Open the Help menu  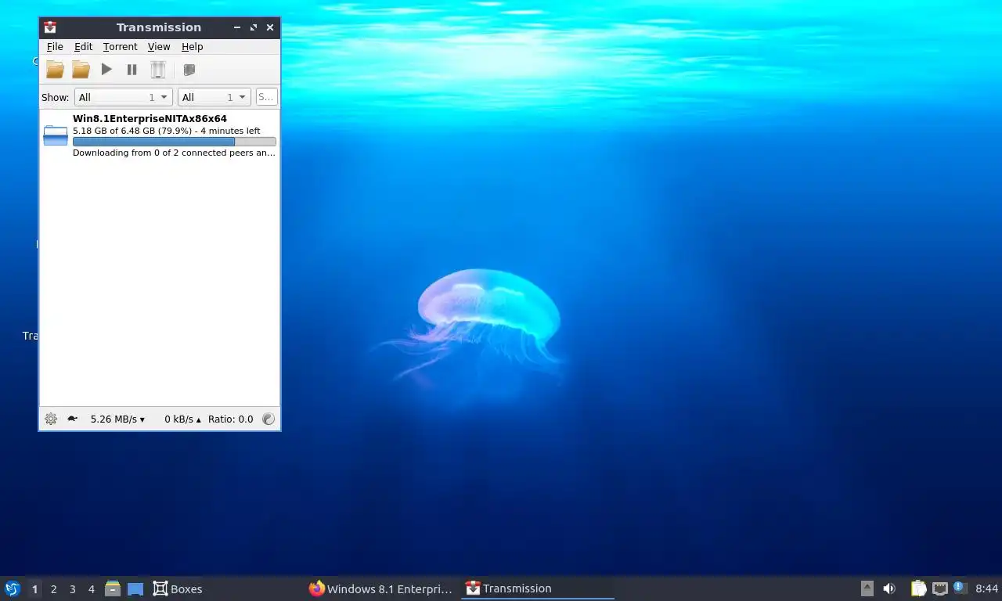192,47
